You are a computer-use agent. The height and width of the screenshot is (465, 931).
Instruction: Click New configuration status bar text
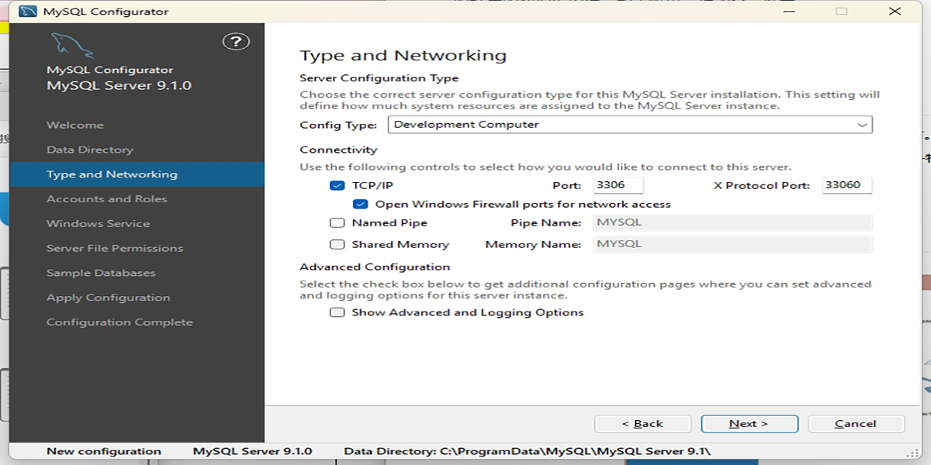coord(104,451)
